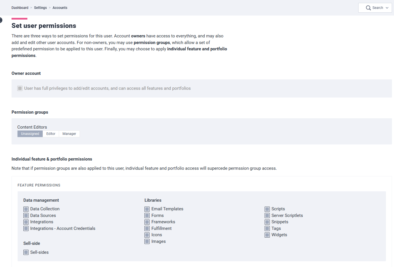Open the Dashboard breadcrumb link
The height and width of the screenshot is (267, 394).
[x=20, y=8]
